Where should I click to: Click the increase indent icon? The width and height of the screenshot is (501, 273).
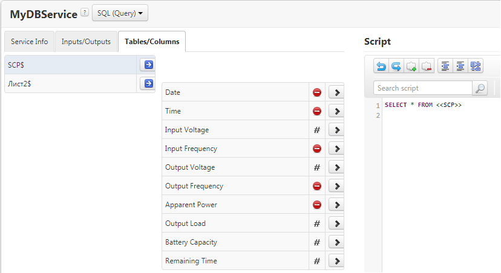[x=460, y=66]
